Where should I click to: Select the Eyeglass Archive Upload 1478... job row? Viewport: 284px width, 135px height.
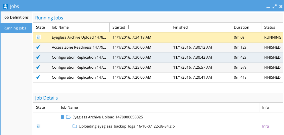pyautogui.click(x=158, y=37)
